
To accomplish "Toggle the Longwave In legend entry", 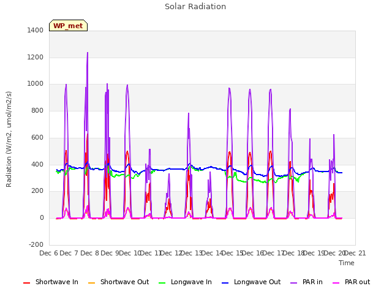I will coord(185,282).
